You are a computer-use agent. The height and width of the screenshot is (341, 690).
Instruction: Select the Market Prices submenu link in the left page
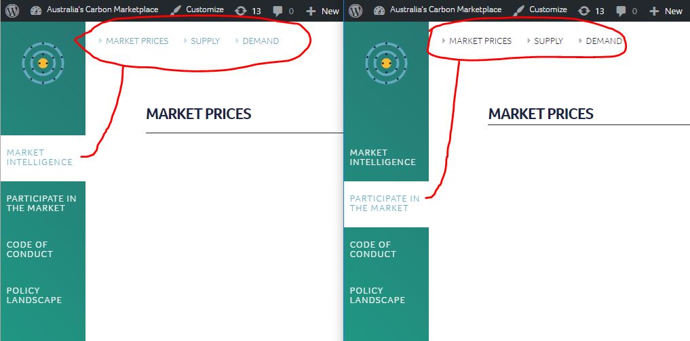pos(137,41)
